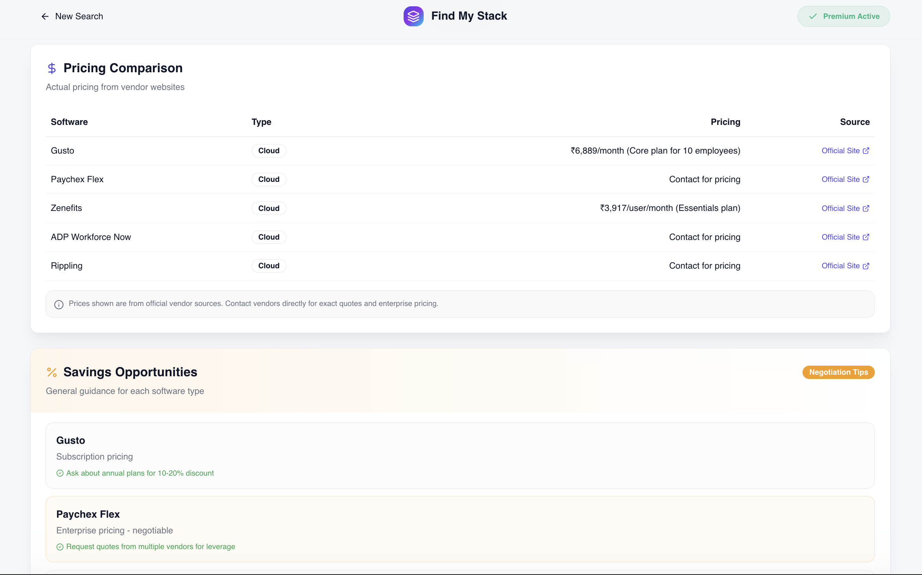The width and height of the screenshot is (922, 575).
Task: Click the Cloud badge next to Gusto
Action: click(x=268, y=150)
